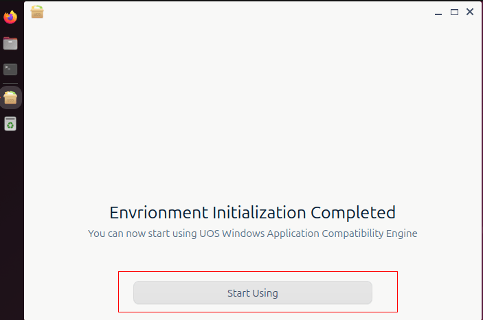This screenshot has width=483, height=320.
Task: Select the UOS compatibility engine dock icon
Action: (10, 98)
